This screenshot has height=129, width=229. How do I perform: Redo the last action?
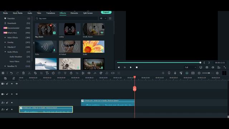pos(18,73)
